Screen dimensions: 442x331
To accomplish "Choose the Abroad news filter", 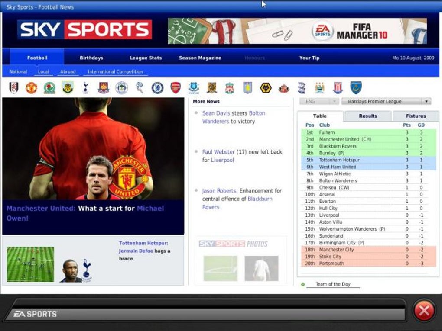I will click(x=68, y=71).
